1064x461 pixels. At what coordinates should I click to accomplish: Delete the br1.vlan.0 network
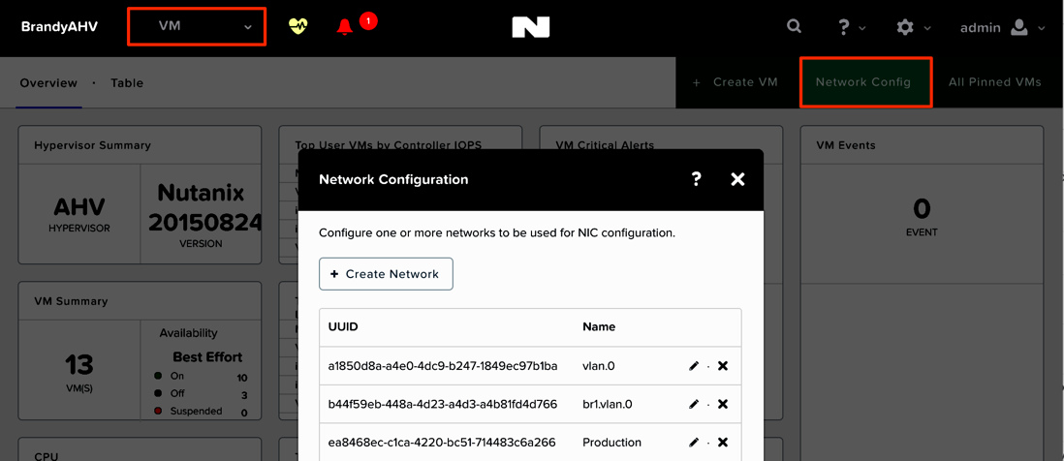pos(723,404)
